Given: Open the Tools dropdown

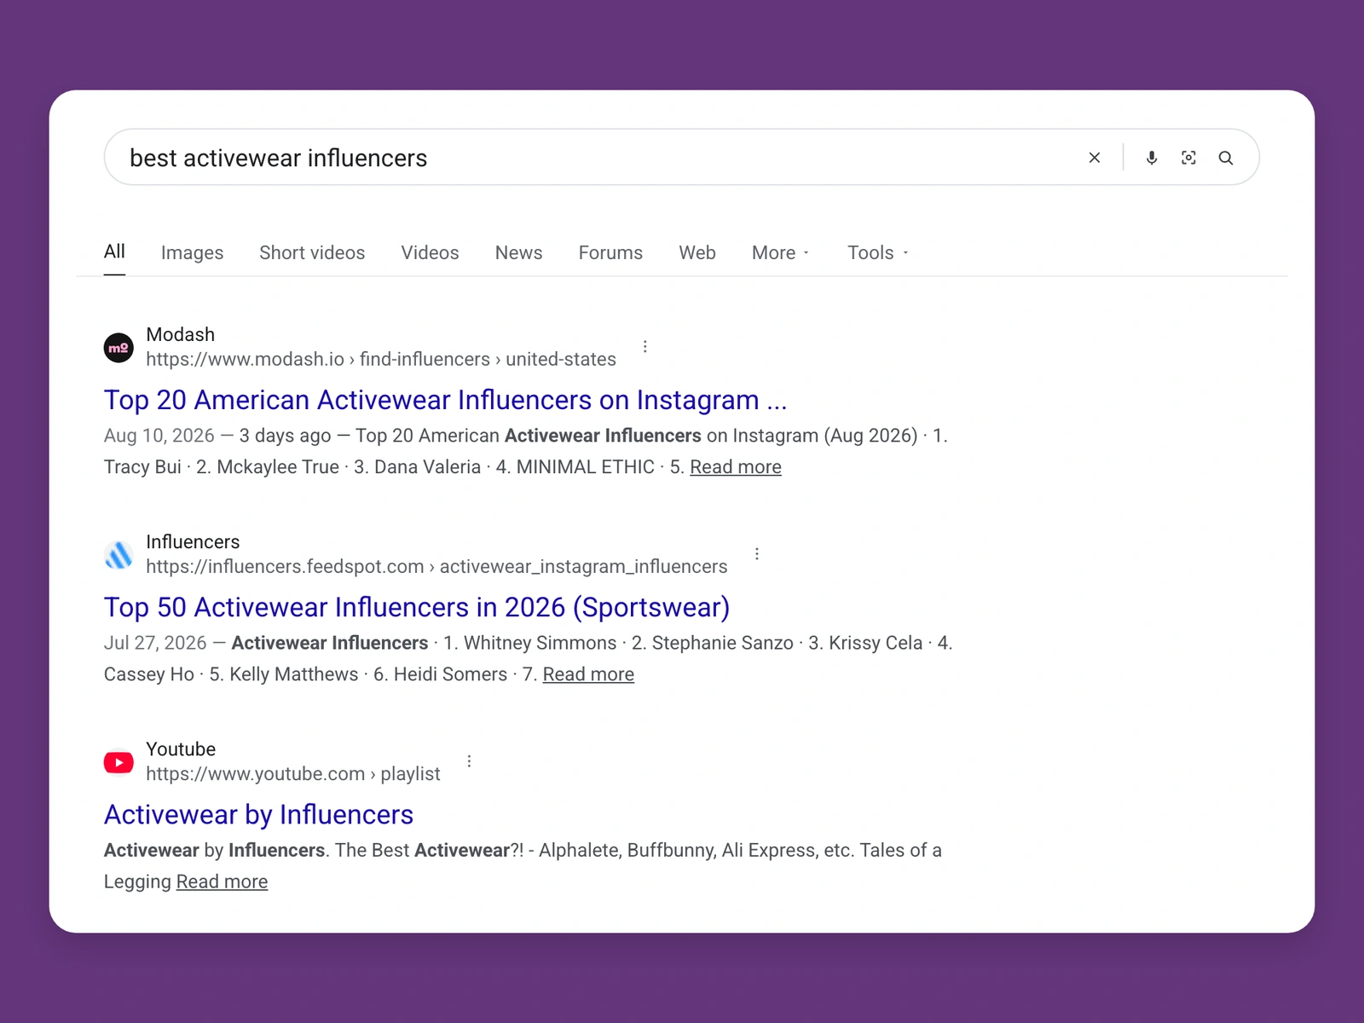Looking at the screenshot, I should tap(877, 252).
